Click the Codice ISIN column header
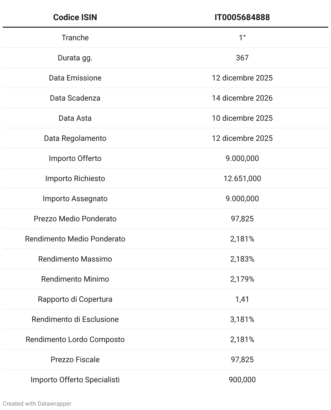The width and height of the screenshot is (331, 410). 75,17
